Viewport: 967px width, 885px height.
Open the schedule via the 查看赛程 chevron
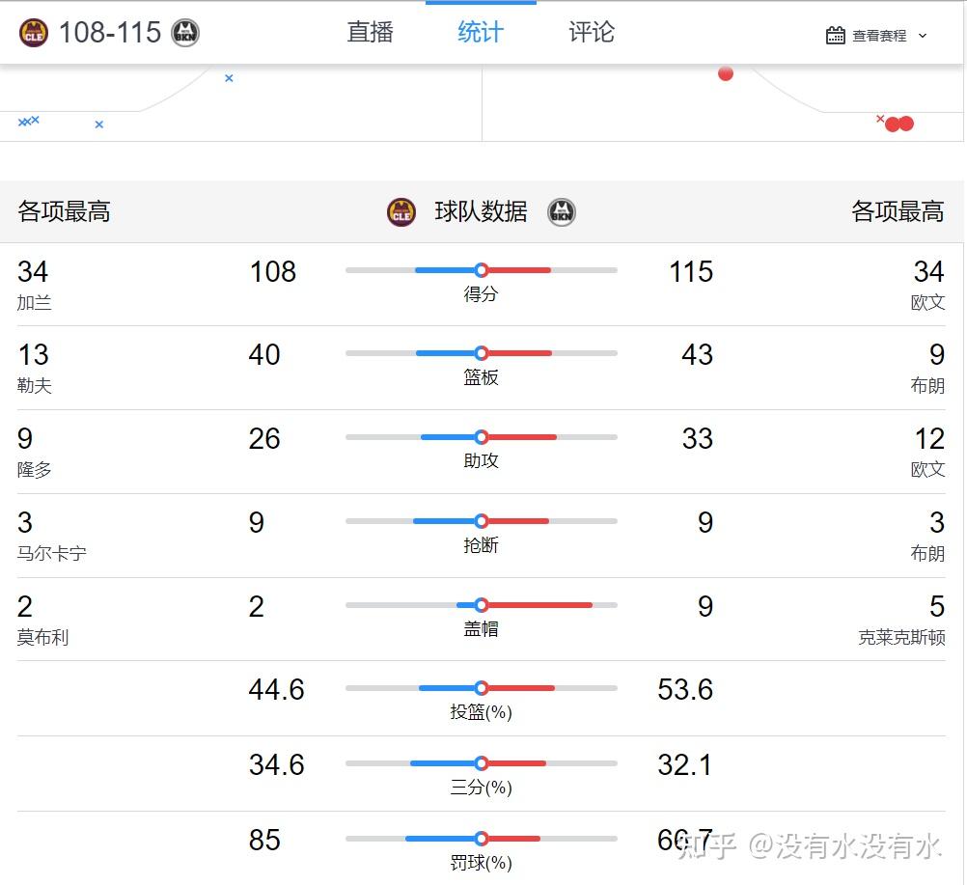(x=924, y=35)
